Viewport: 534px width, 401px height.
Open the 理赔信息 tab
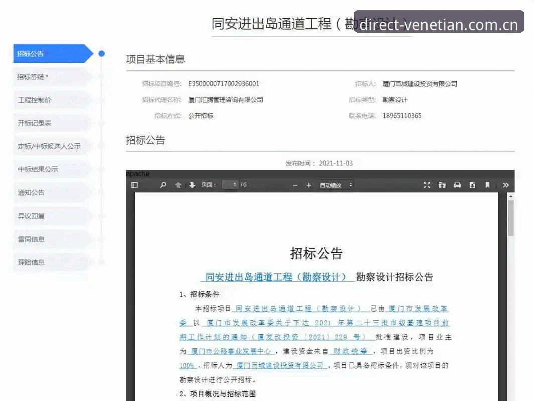coord(53,262)
